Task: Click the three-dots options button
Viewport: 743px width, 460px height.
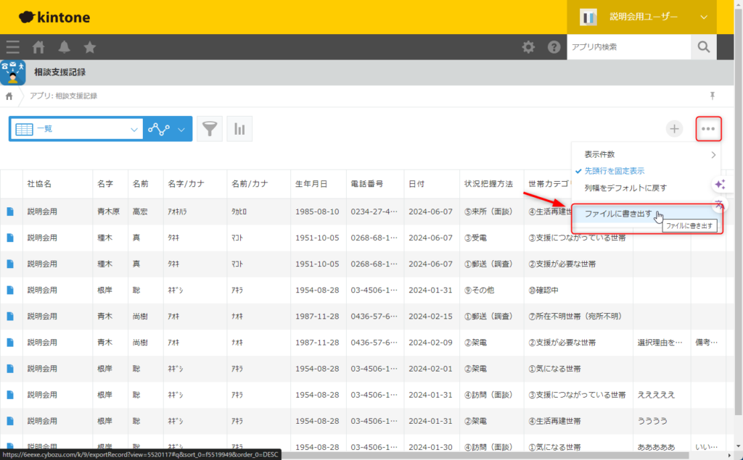Action: pyautogui.click(x=708, y=129)
